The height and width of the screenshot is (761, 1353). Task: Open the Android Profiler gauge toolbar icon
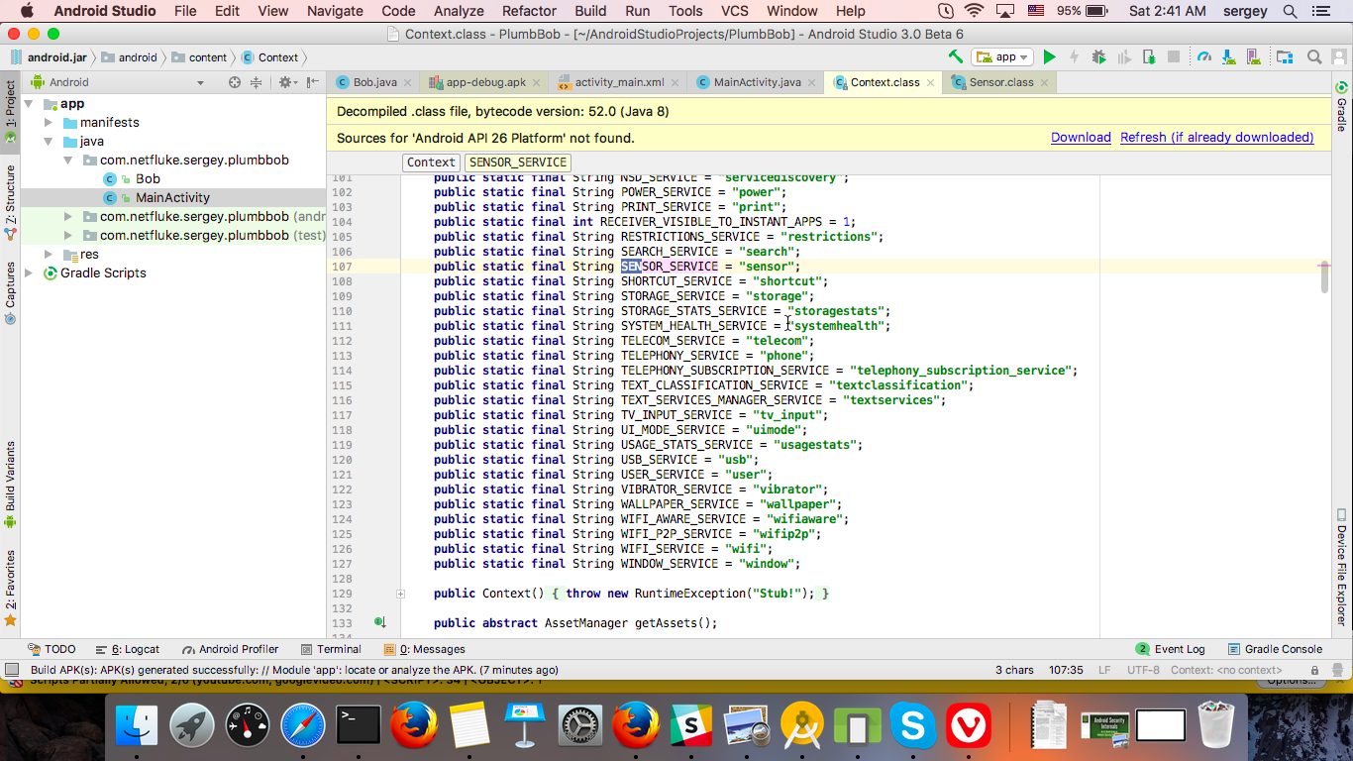tap(1204, 57)
